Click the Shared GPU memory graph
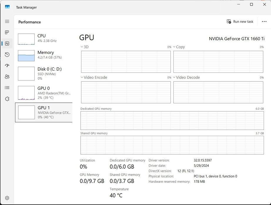Image resolution: width=271 pixels, height=205 pixels. 172,145
